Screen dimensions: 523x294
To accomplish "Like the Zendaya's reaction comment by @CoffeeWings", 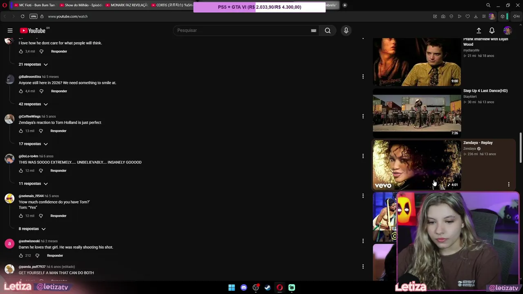I will coord(21,131).
